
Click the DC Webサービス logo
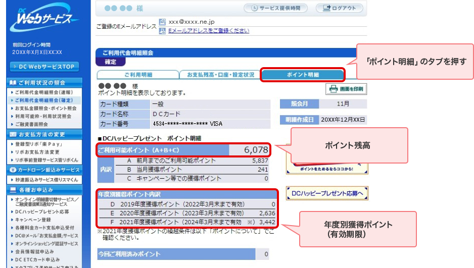tap(43, 19)
